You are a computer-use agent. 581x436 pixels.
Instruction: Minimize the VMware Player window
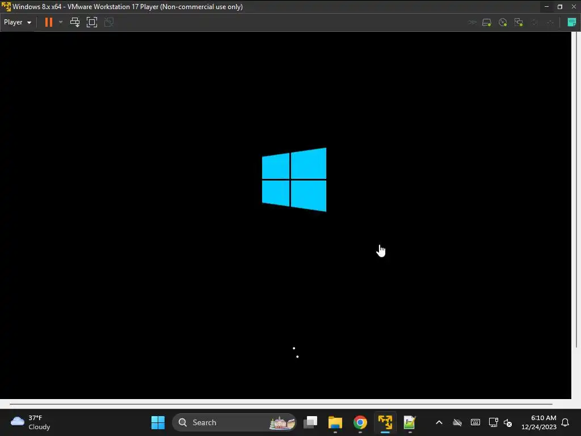[546, 7]
